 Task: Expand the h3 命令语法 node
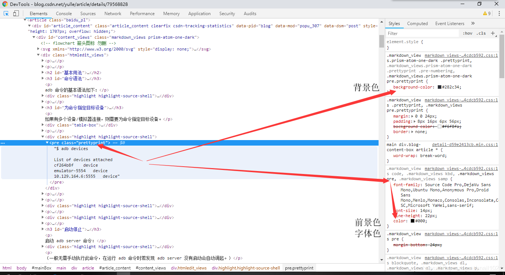[43, 79]
